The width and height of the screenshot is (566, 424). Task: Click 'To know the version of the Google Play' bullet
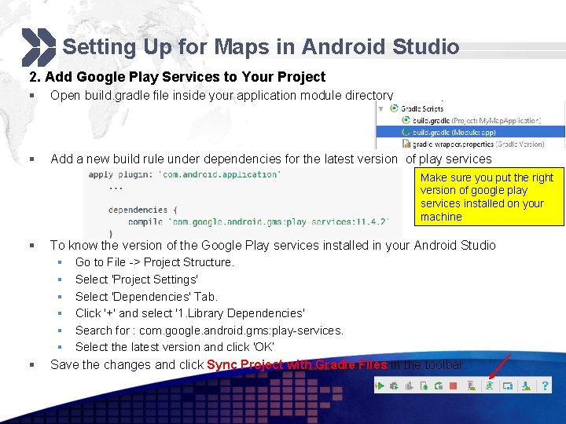click(x=273, y=245)
